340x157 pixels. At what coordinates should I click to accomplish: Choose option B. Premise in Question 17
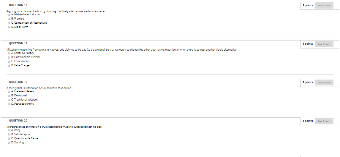tap(9, 19)
